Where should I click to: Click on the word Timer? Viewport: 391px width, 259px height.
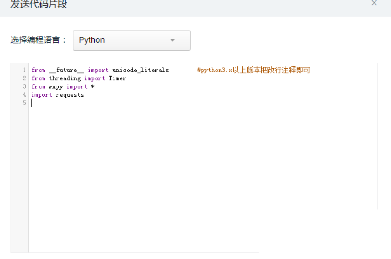pyautogui.click(x=117, y=78)
